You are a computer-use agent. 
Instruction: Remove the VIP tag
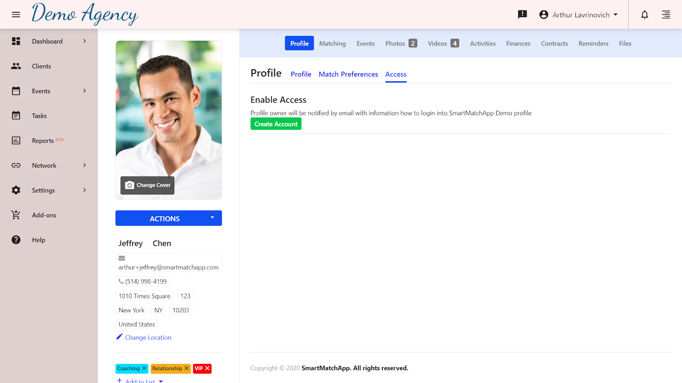pos(208,368)
